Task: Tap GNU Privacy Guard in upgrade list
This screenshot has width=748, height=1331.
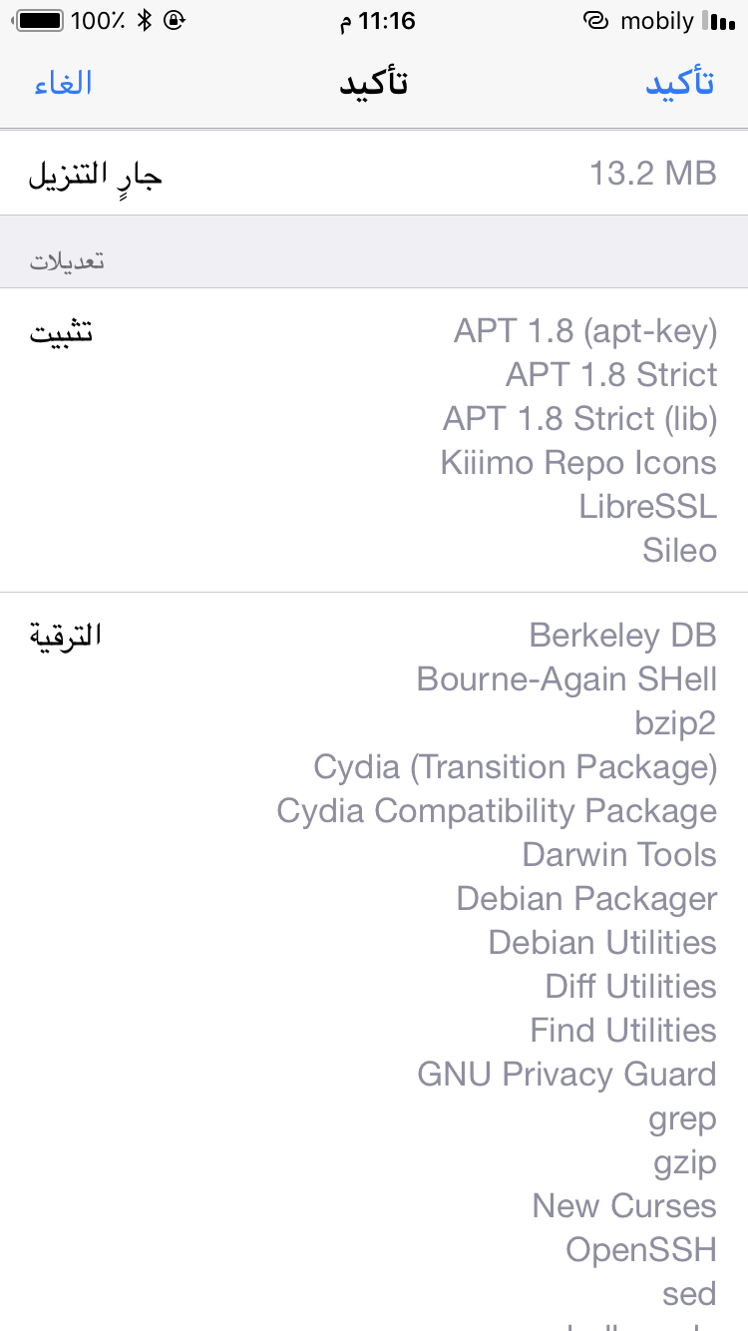Action: (566, 1075)
